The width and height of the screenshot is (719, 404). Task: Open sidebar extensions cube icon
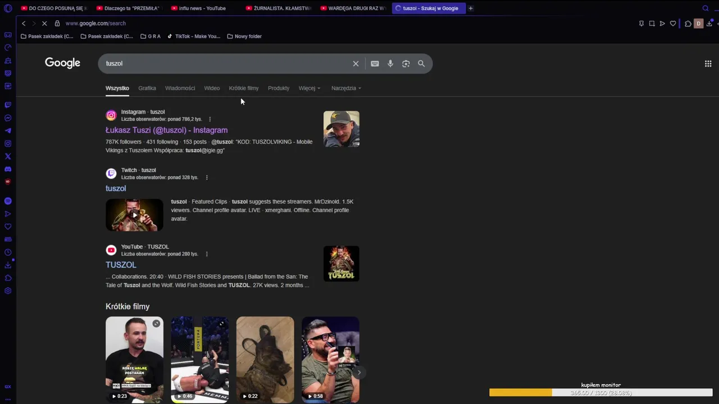8,278
